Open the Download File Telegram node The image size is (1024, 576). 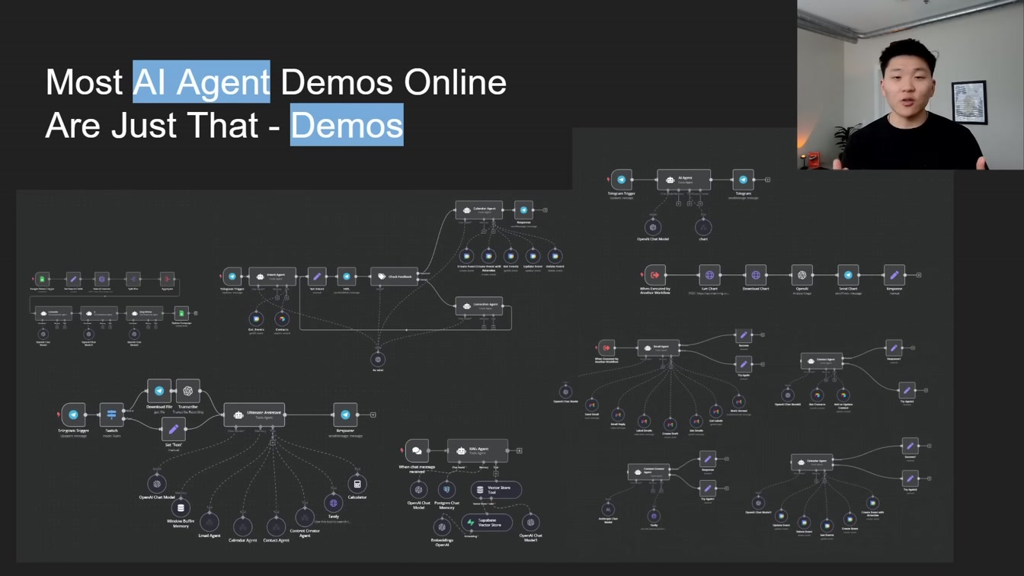tap(159, 391)
